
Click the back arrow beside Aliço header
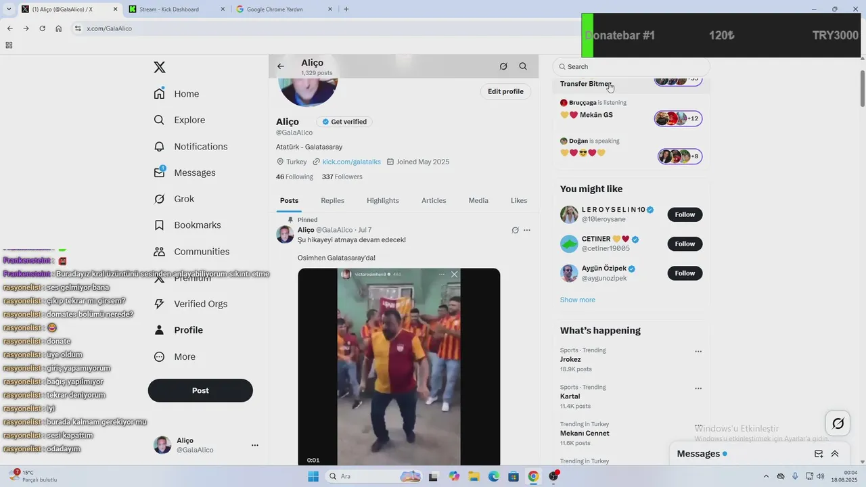click(x=281, y=66)
